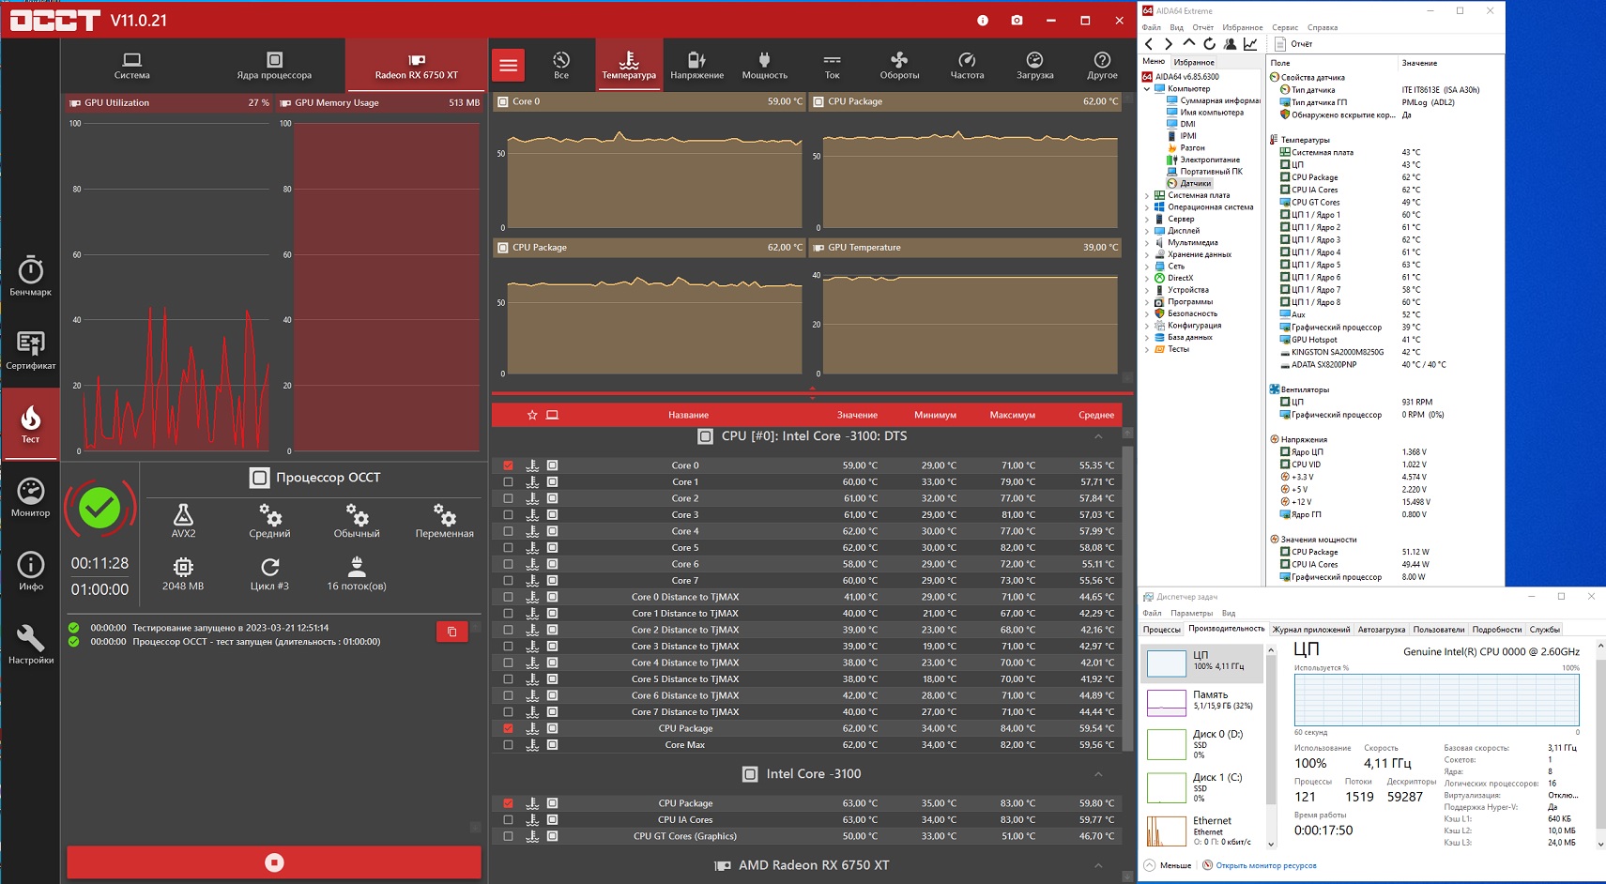Select the Fan speed (Обороты) filter icon
Image resolution: width=1606 pixels, height=884 pixels.
coord(899,65)
